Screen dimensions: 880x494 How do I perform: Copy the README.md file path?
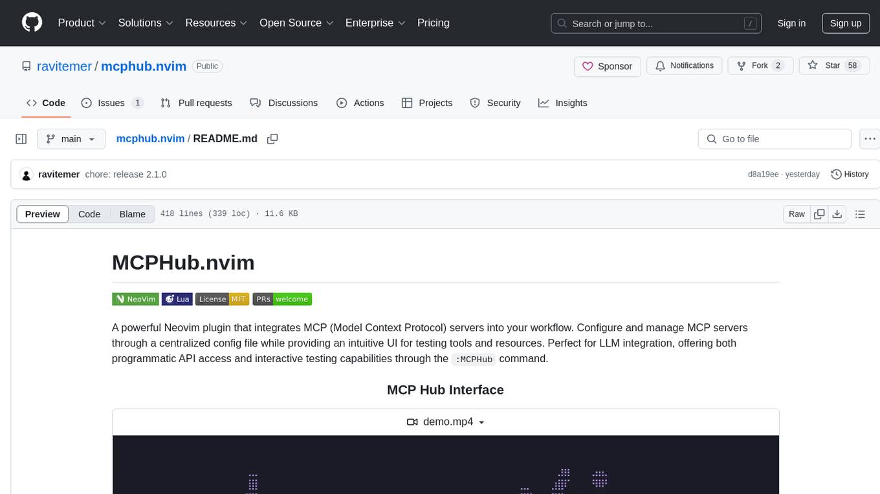pyautogui.click(x=272, y=139)
